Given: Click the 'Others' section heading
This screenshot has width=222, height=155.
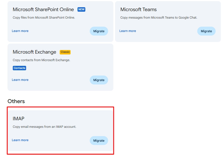Looking at the screenshot, I should tap(16, 101).
